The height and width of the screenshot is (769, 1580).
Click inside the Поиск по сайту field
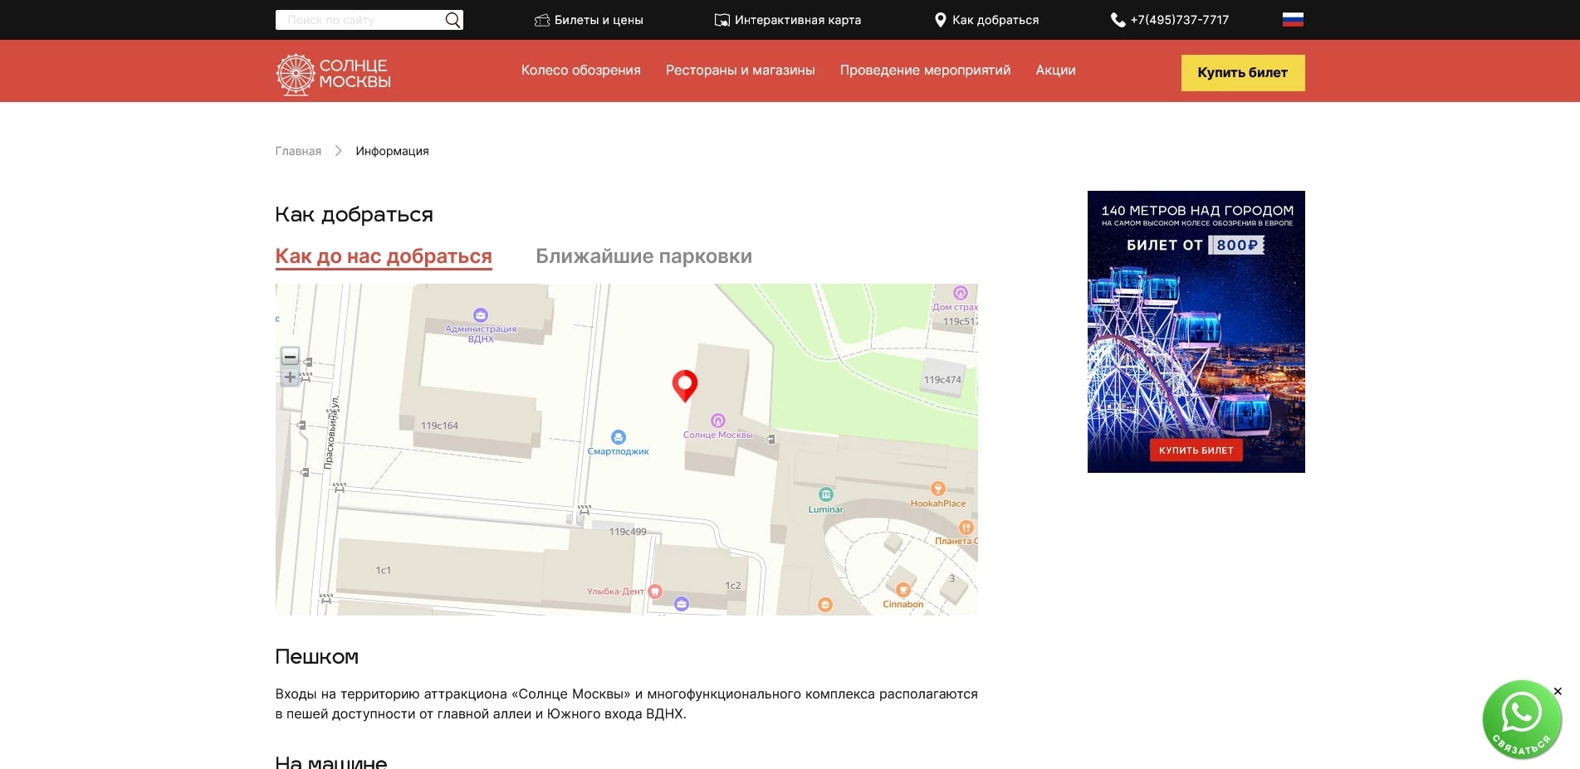pyautogui.click(x=357, y=19)
